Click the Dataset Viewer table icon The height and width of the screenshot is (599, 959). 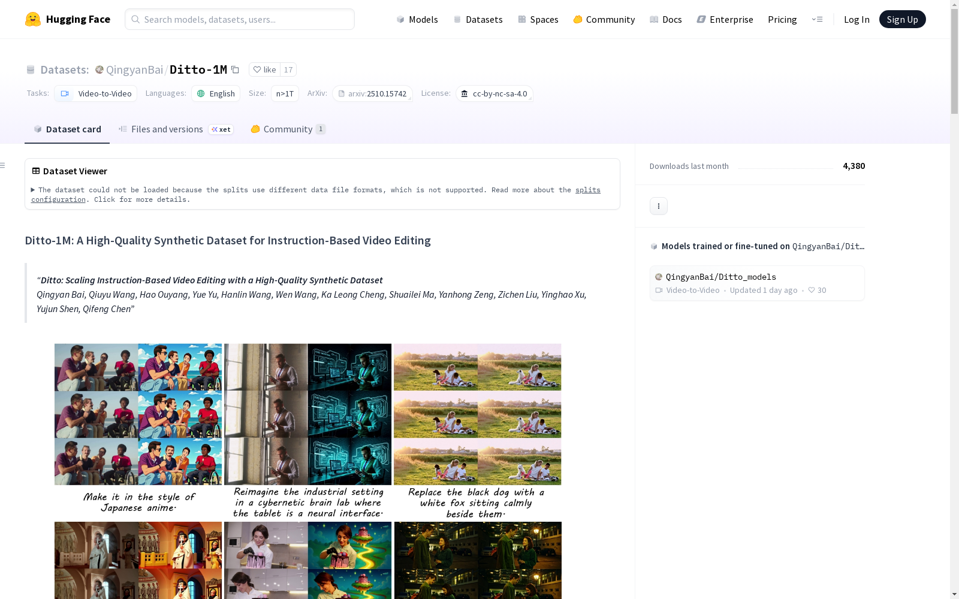pyautogui.click(x=36, y=171)
